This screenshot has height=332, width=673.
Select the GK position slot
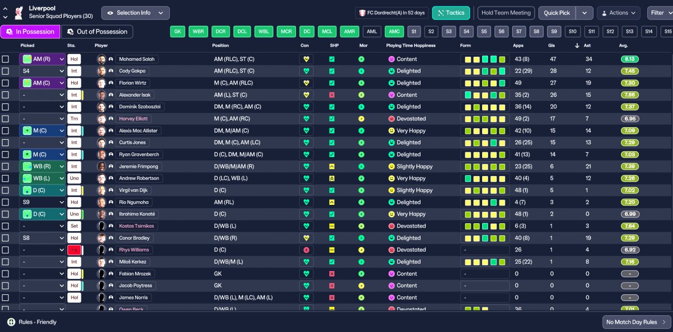[178, 32]
